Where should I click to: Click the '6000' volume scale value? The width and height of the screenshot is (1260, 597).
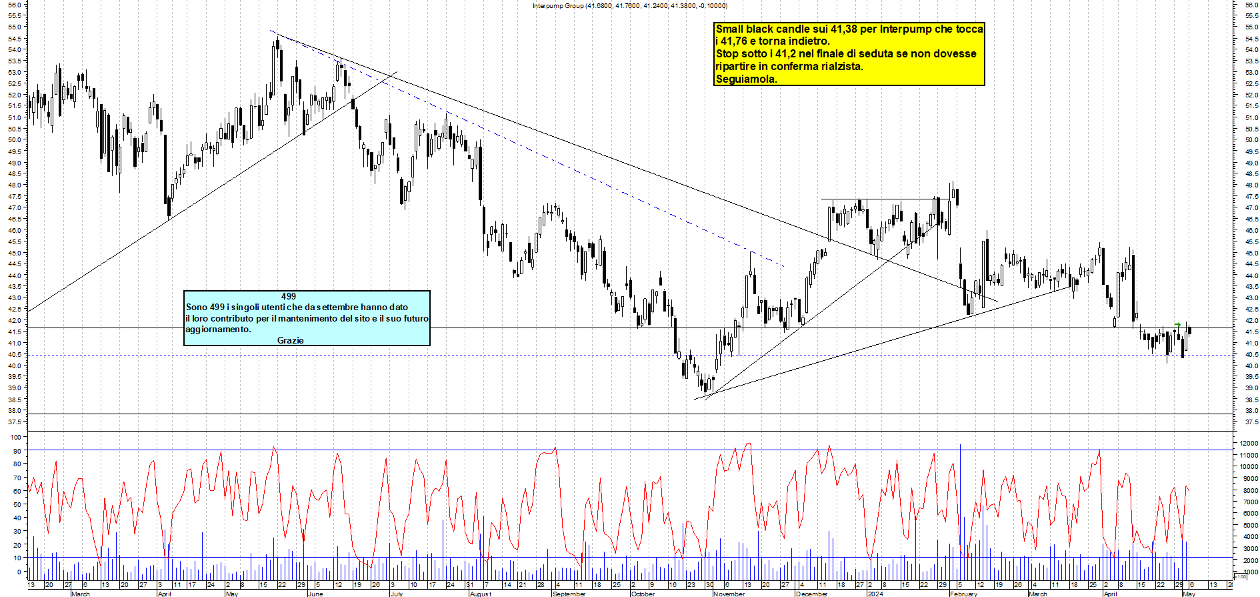click(x=1250, y=514)
